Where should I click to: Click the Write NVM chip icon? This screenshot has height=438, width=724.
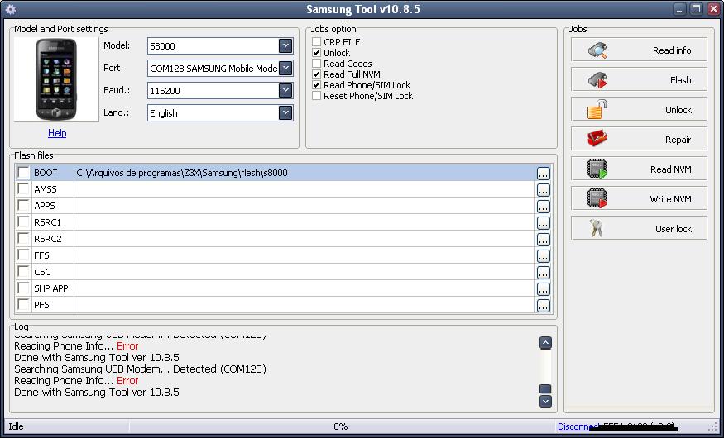pos(597,198)
